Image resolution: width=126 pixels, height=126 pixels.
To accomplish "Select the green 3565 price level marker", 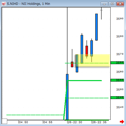I will (x=117, y=63).
